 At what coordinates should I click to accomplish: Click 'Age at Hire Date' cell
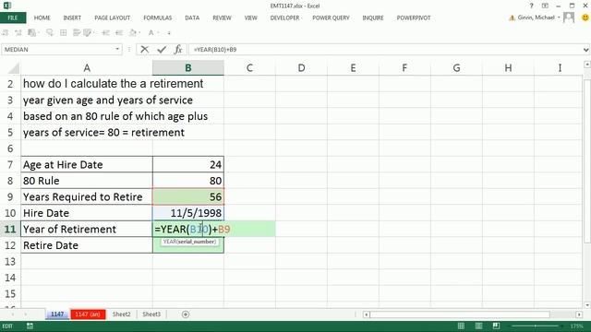point(87,164)
